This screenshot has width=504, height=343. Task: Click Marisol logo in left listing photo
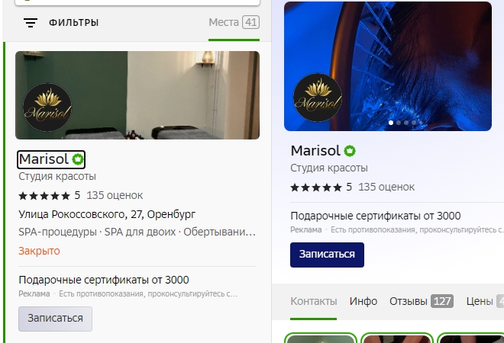coord(47,107)
